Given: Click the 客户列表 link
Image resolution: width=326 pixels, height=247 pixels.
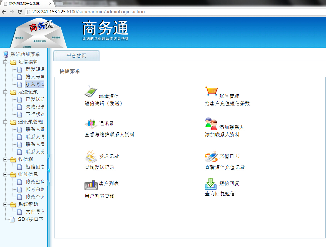Looking at the screenshot, I should [x=109, y=183].
